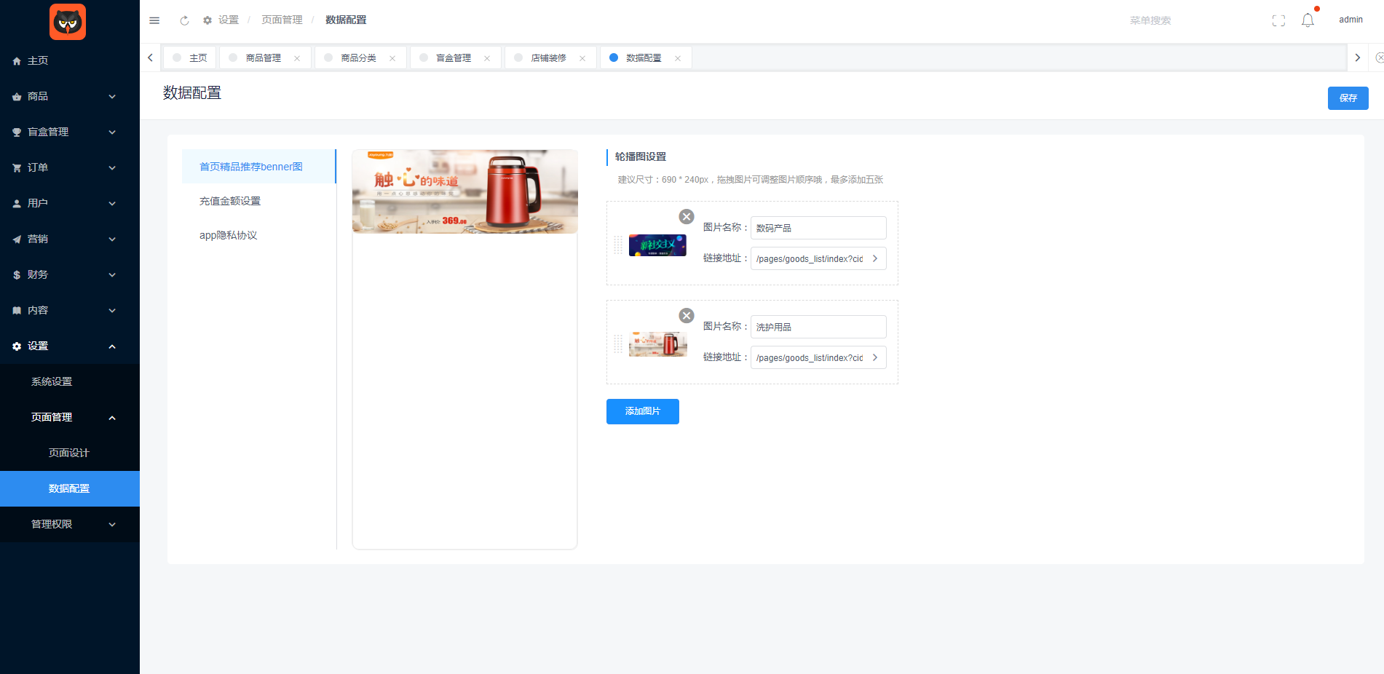Viewport: 1384px width, 674px height.
Task: Click the owl logo in sidebar
Action: (68, 22)
